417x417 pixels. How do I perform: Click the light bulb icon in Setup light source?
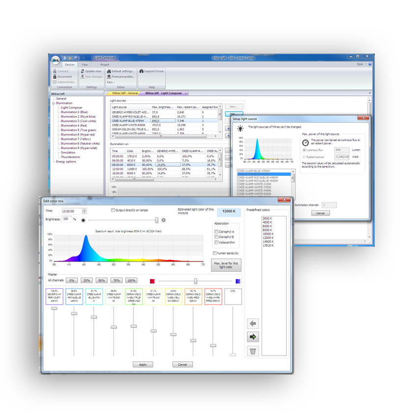coord(240,129)
